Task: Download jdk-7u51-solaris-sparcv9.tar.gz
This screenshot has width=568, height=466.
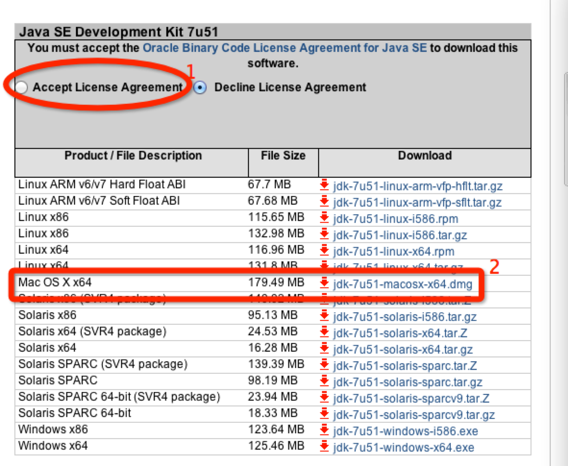Action: [x=414, y=415]
